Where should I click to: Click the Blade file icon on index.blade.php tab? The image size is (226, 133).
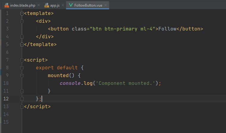point(7,5)
